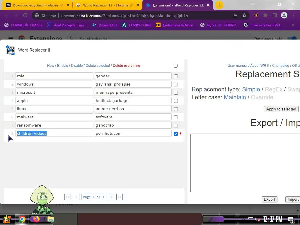The width and height of the screenshot is (300, 225).
Task: Open the User manual link
Action: coord(237,65)
